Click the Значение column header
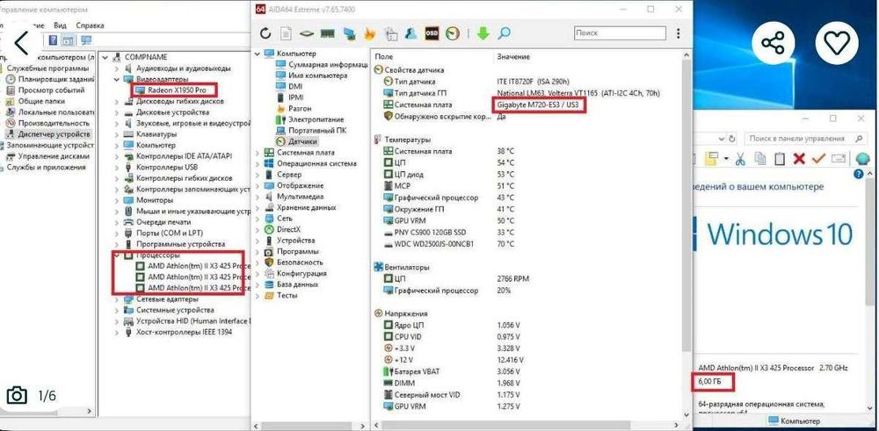Screen dimensions: 879x431 pyautogui.click(x=513, y=56)
